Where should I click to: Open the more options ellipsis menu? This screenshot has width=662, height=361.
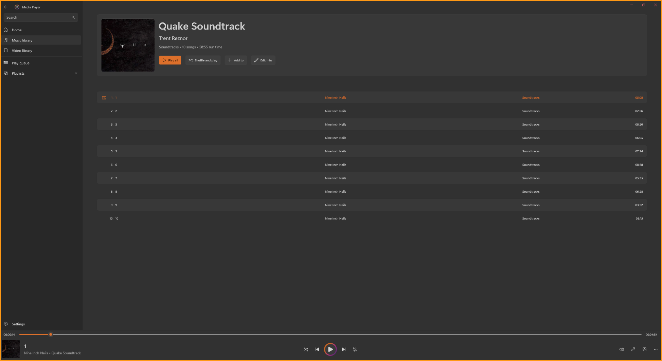656,349
